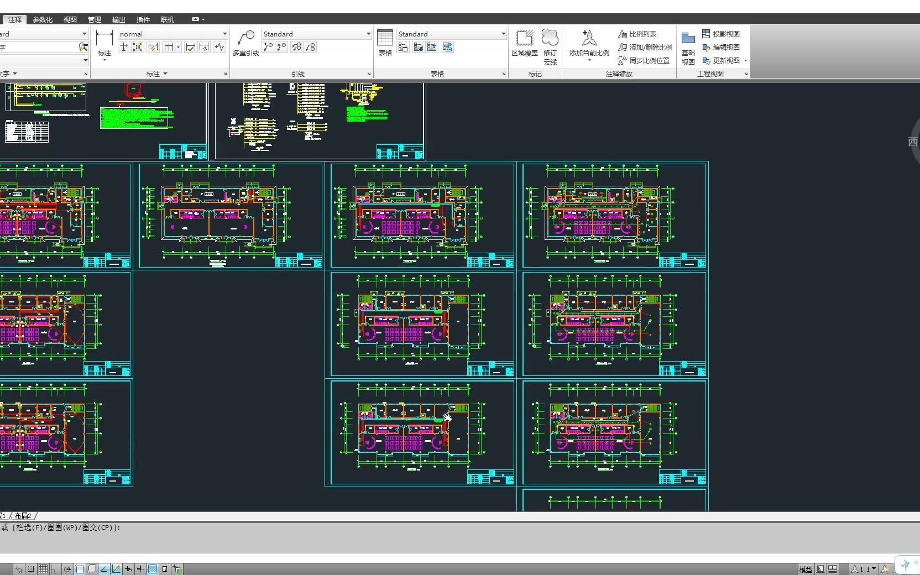Open the 1:1 annotation scale menu
This screenshot has height=575, width=920.
point(864,569)
